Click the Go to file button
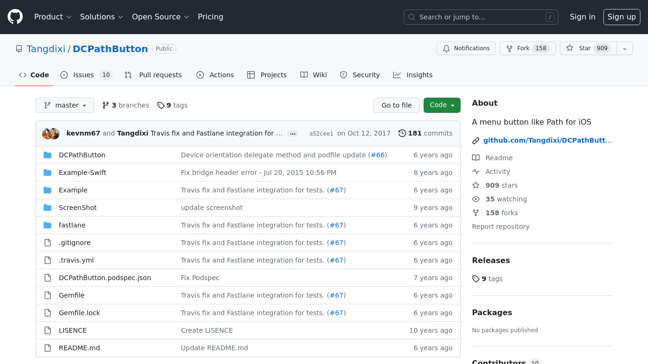Viewport: 648px width, 364px height. 397,105
